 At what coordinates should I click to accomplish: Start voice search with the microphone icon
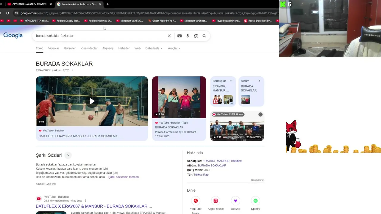pos(188,36)
